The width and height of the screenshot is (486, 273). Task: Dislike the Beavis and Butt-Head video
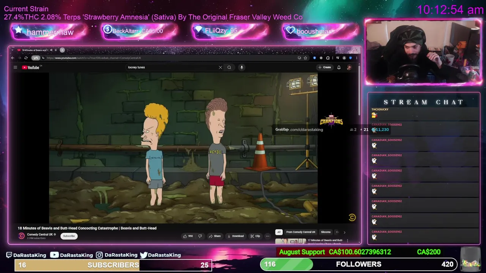[200, 236]
